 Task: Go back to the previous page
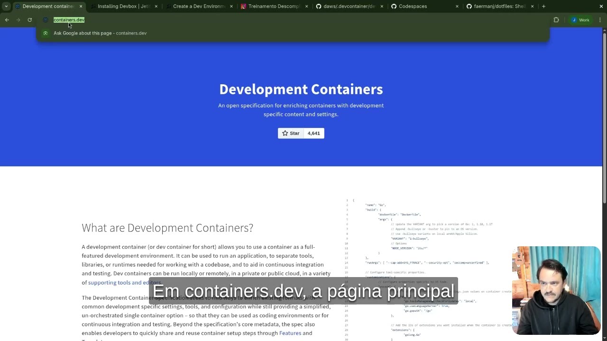click(x=7, y=20)
